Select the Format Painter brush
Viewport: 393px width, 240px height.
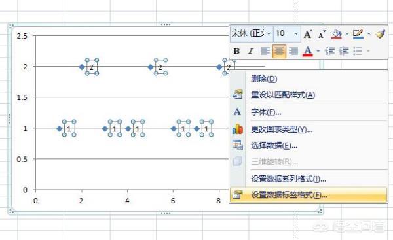click(x=380, y=34)
